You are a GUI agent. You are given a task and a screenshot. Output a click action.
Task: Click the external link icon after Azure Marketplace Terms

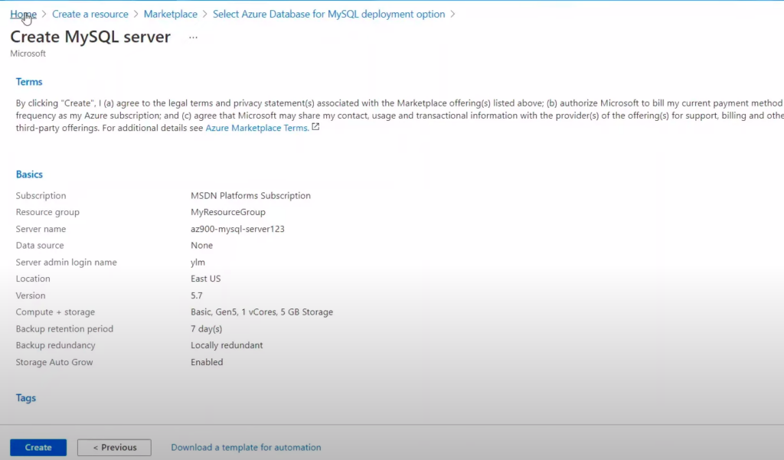(x=315, y=128)
